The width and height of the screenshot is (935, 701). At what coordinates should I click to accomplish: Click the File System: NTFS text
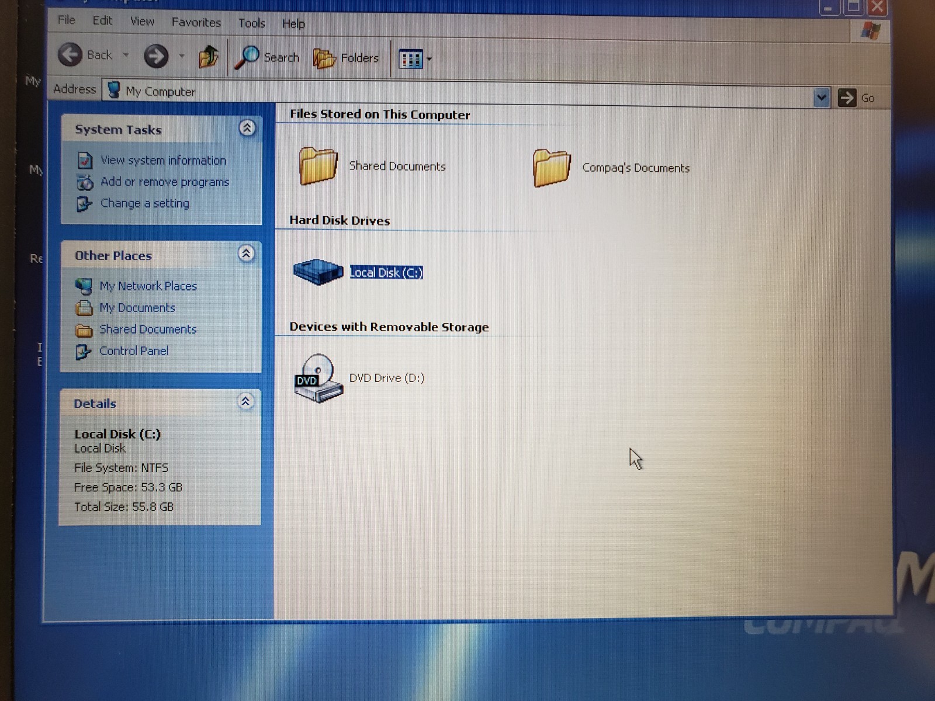tap(121, 468)
